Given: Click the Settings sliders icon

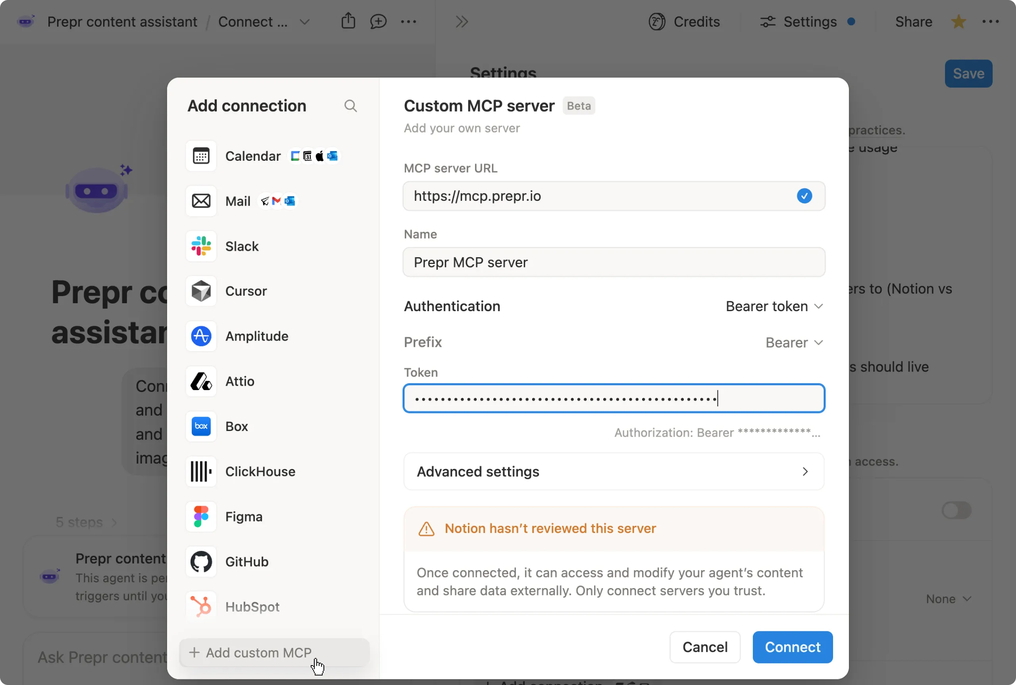Looking at the screenshot, I should click(x=768, y=21).
